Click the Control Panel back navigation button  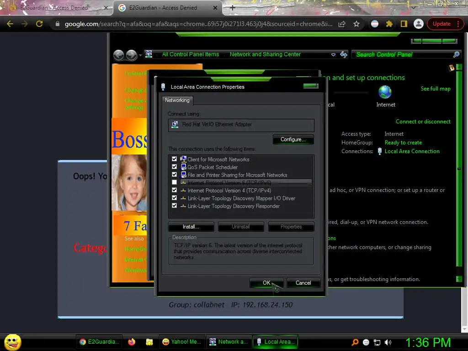[118, 55]
